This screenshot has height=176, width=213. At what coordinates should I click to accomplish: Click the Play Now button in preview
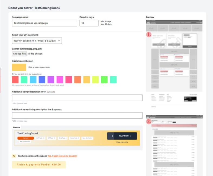pyautogui.click(x=122, y=136)
